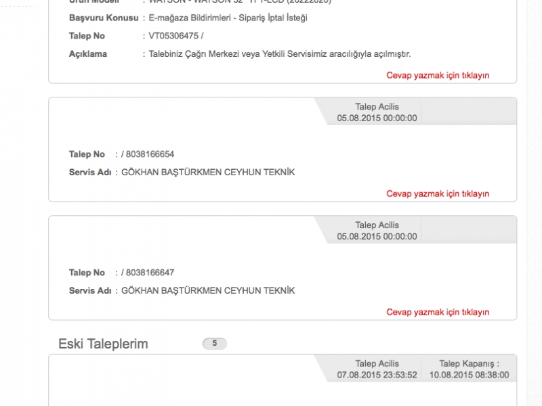Click service name in request 8038166654 card

point(208,172)
